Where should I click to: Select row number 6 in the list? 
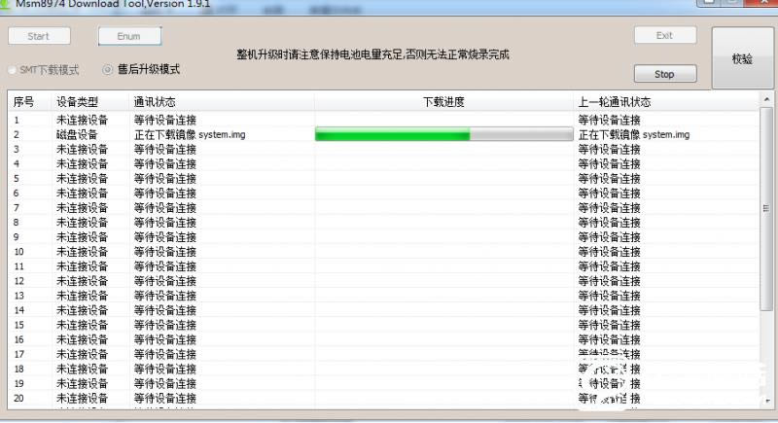point(17,194)
